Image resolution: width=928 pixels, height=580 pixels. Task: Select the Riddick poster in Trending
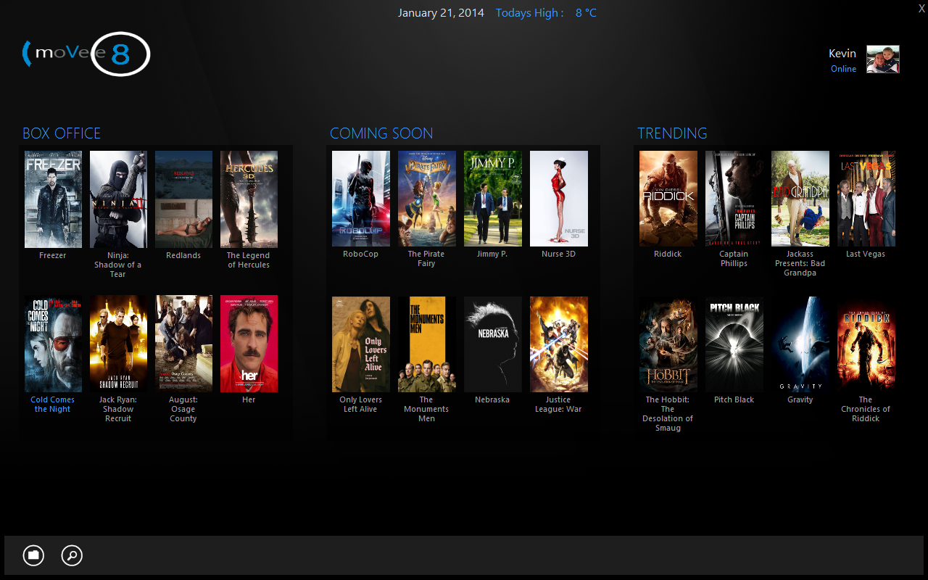pyautogui.click(x=668, y=199)
